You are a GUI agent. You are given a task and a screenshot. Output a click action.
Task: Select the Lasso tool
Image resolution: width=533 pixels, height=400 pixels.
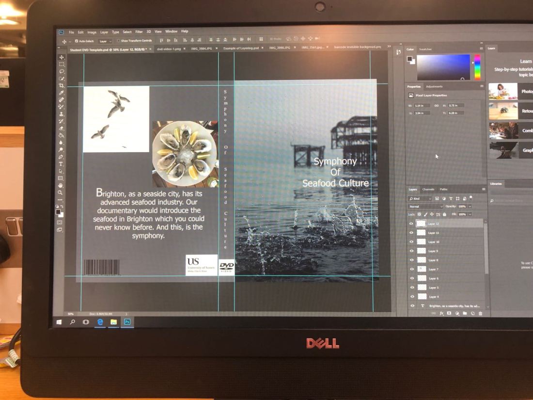click(x=62, y=71)
